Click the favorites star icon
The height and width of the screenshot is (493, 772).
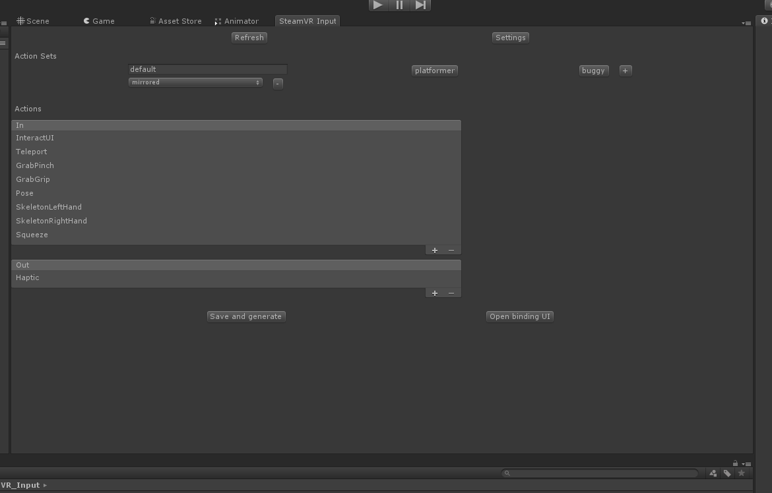(x=742, y=473)
